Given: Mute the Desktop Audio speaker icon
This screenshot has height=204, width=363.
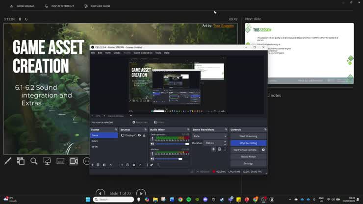Looking at the screenshot, I should (153, 144).
